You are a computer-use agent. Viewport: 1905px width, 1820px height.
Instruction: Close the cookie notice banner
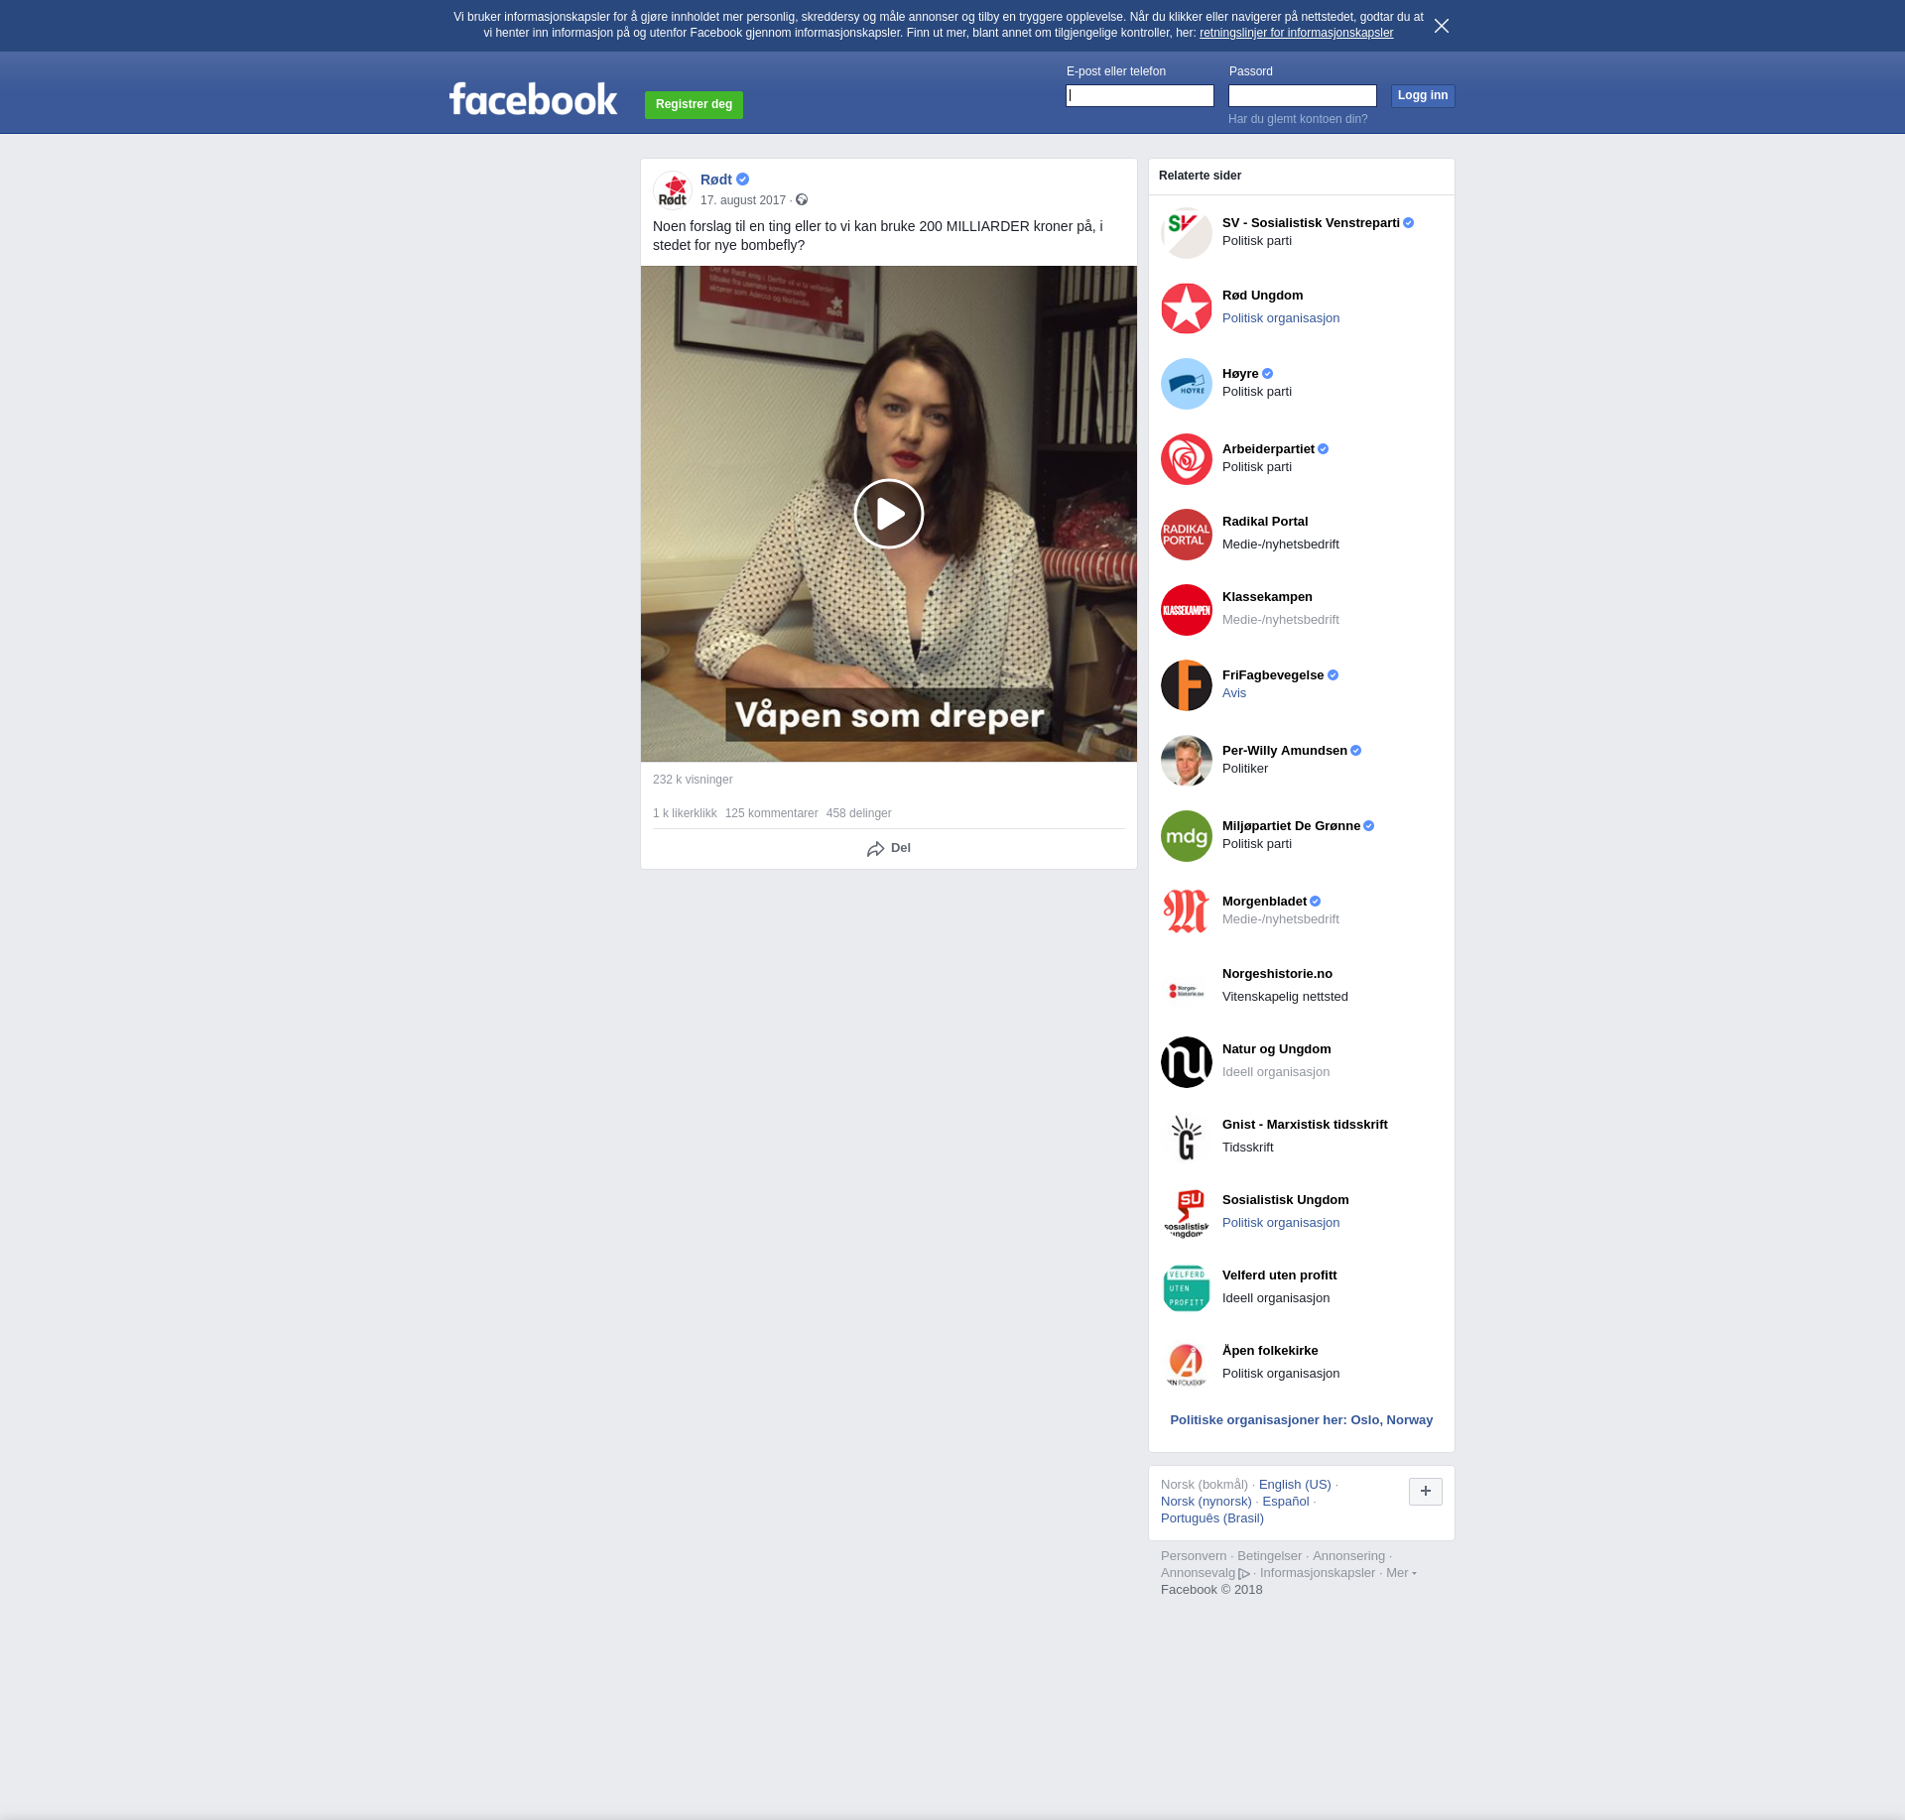click(x=1442, y=26)
